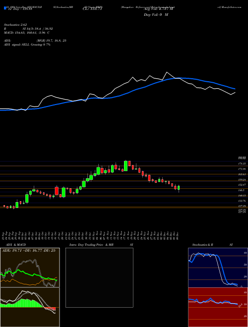Click the 'Stochastics & R SI' panel heading
Viewport: 248px width, 327px height.
212,245
